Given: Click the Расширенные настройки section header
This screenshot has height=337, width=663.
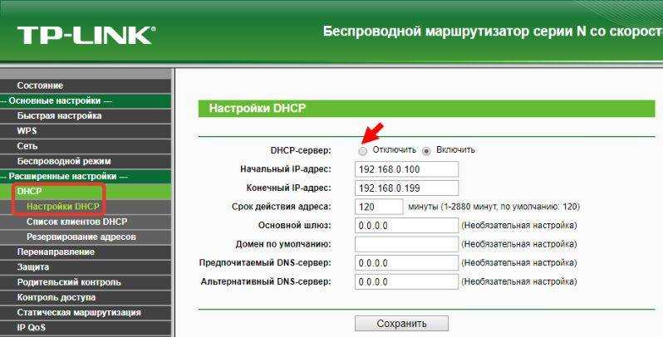Looking at the screenshot, I should [x=86, y=177].
